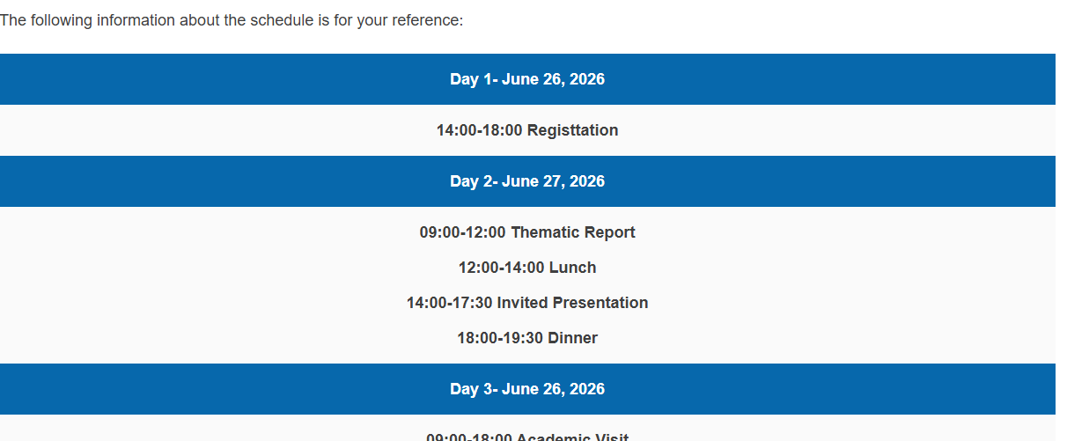Screen dimensions: 1067x441
Task: Click the Thematic Report text
Action: [573, 232]
